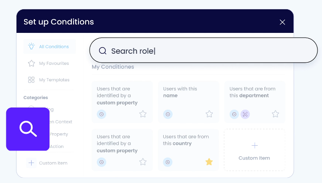Open My Templates in the sidebar
This screenshot has height=183, width=322.
tap(49, 80)
